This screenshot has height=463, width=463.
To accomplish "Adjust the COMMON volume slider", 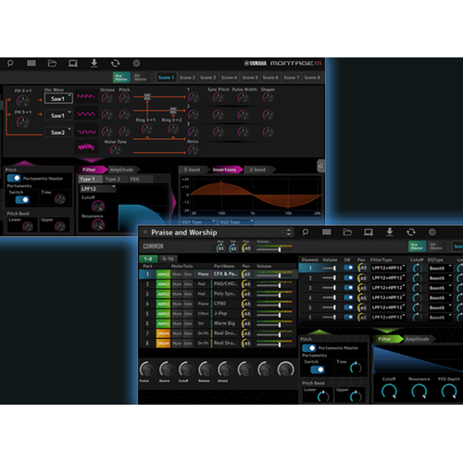I will click(274, 248).
